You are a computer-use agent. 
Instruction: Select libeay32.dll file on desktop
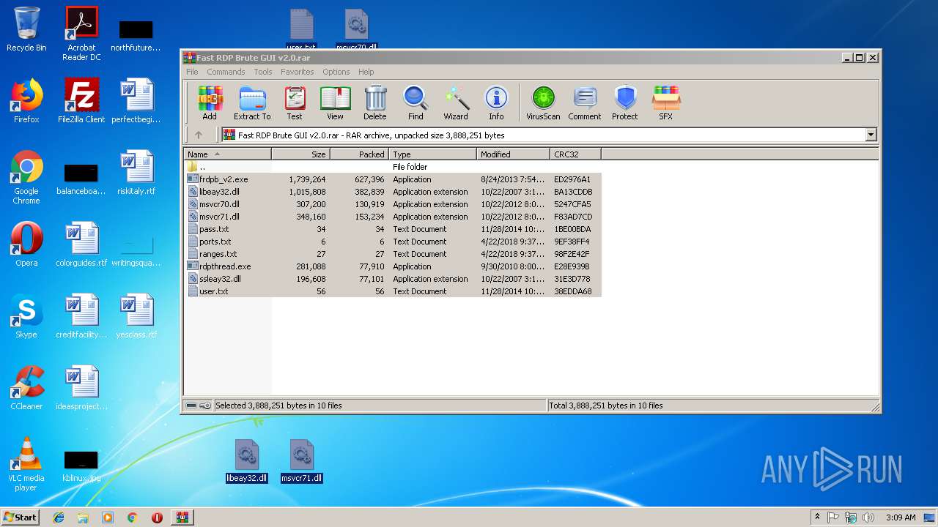click(246, 461)
